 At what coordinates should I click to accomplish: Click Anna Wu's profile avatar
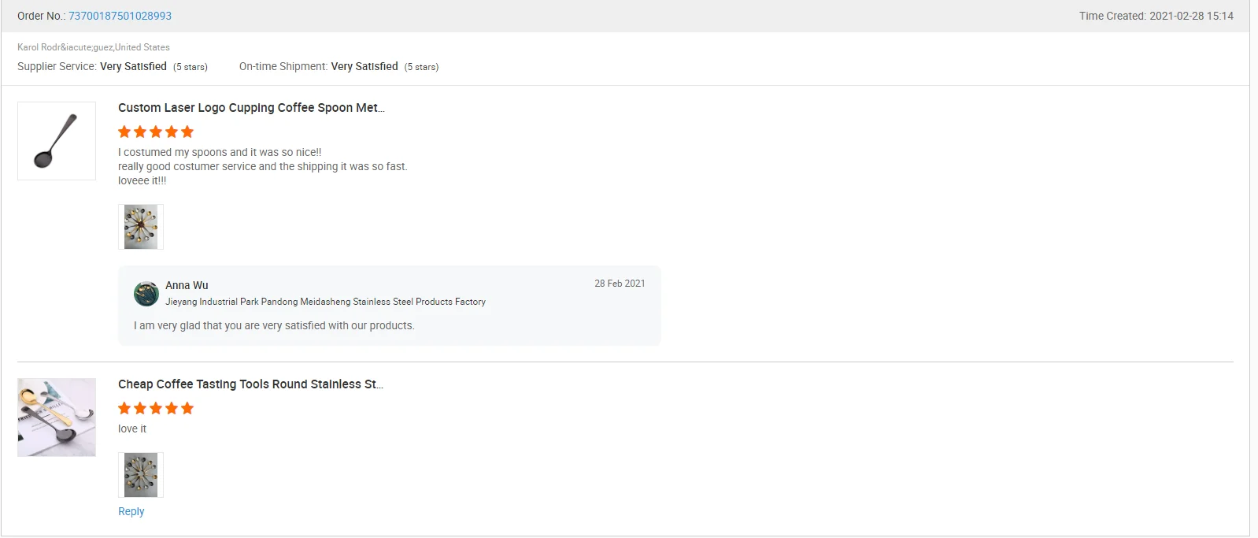pos(146,294)
